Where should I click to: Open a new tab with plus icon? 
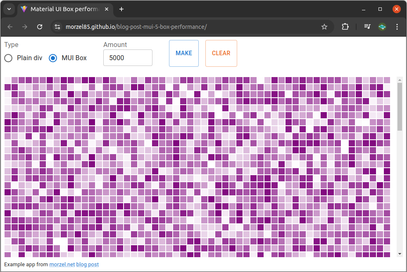click(x=121, y=9)
